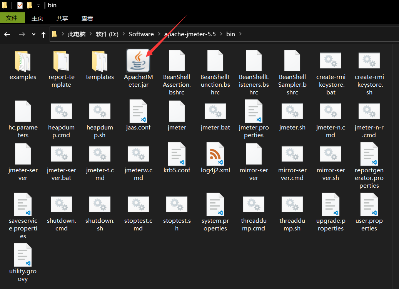Select the jmeter-n-r.cmd icon
Image resolution: width=399 pixels, height=289 pixels.
point(369,111)
